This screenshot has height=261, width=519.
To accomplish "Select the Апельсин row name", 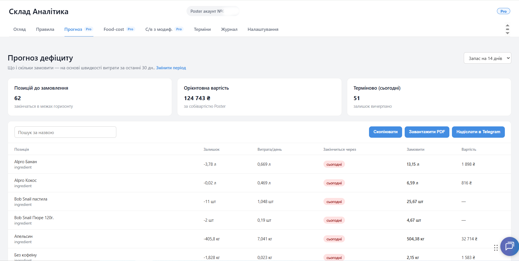I will [x=23, y=236].
